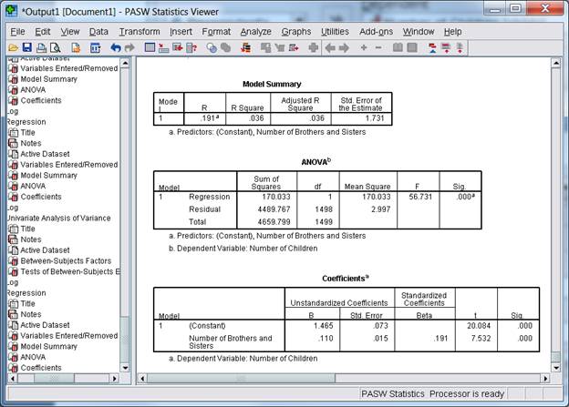Click the Constant B value 1.465
569x407 pixels.
(x=324, y=326)
